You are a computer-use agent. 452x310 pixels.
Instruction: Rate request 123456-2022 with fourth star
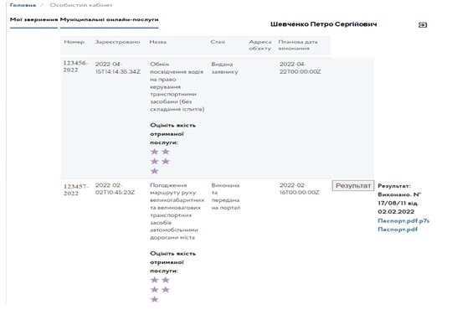[166, 162]
